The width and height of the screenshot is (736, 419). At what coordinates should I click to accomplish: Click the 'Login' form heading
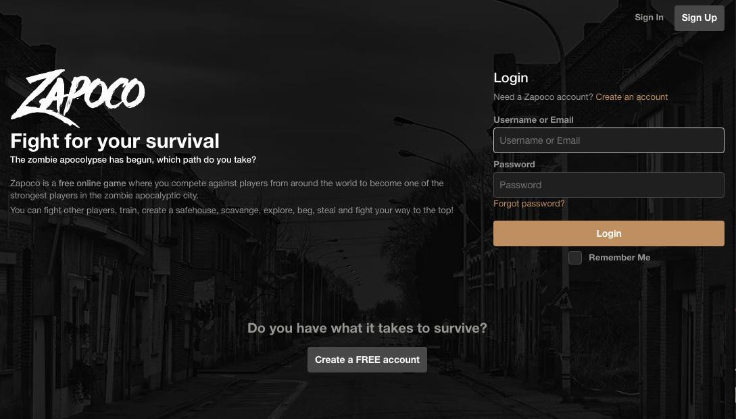click(510, 78)
